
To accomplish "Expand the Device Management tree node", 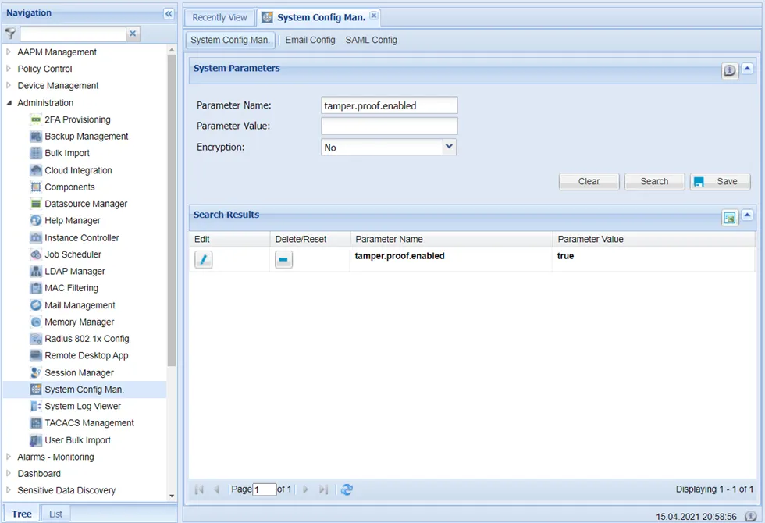I will click(9, 85).
